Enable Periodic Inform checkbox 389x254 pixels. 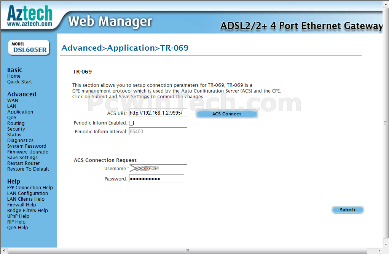click(x=131, y=123)
